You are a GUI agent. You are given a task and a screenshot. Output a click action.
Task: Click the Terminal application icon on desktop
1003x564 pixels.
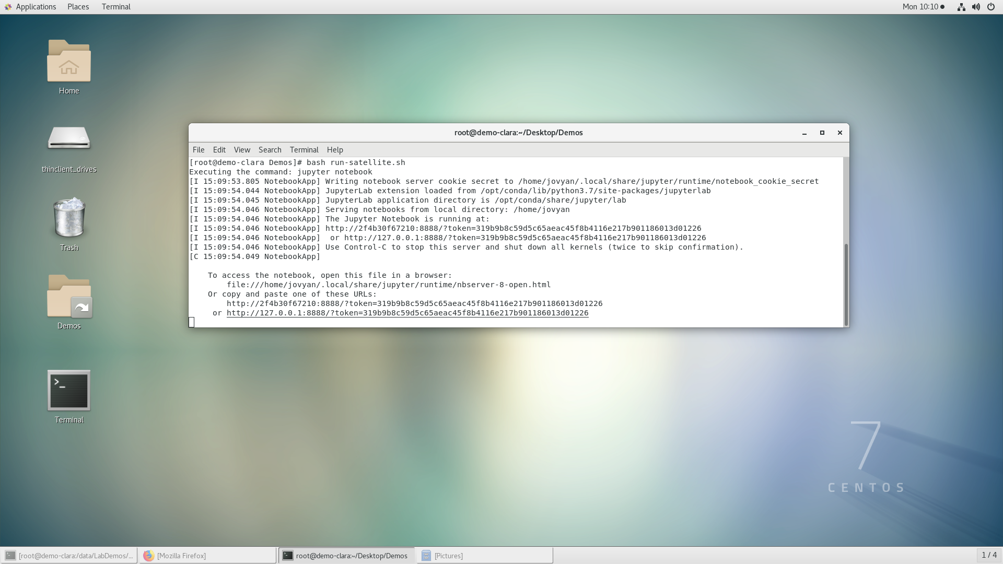68,389
